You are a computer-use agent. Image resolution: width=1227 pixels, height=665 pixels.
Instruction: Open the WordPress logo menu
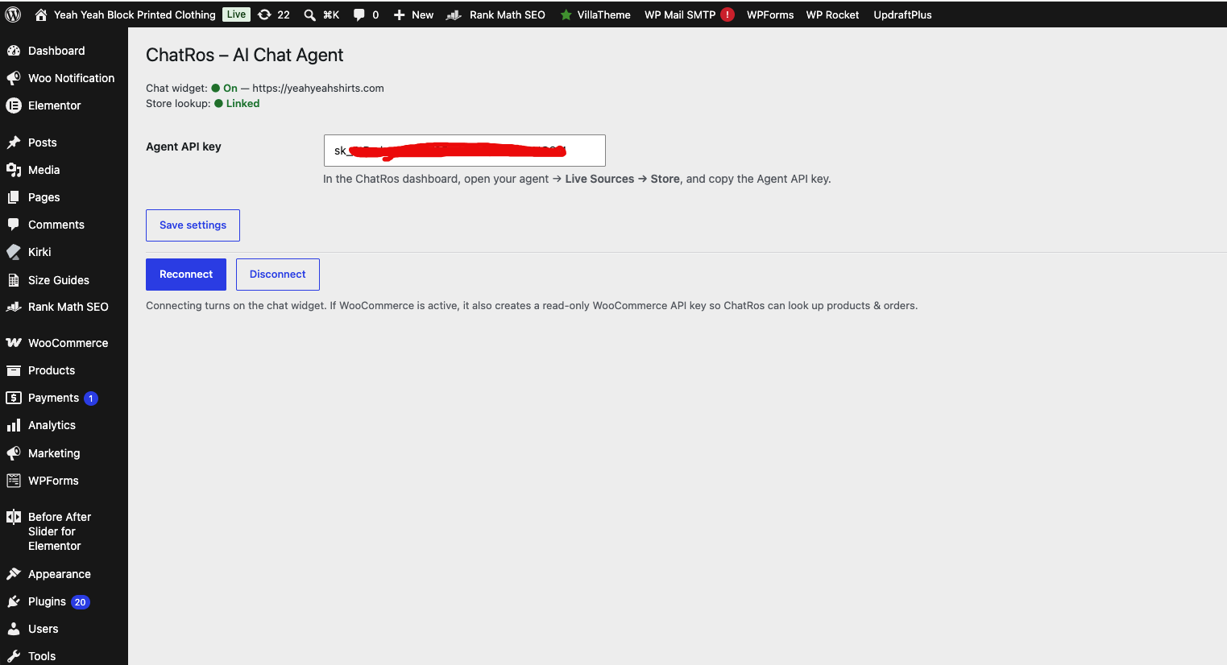pyautogui.click(x=13, y=14)
